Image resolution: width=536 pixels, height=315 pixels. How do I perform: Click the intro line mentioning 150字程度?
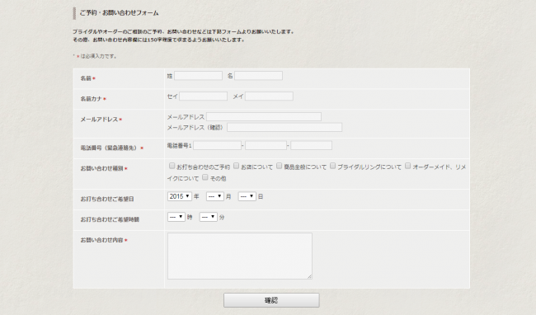[159, 40]
